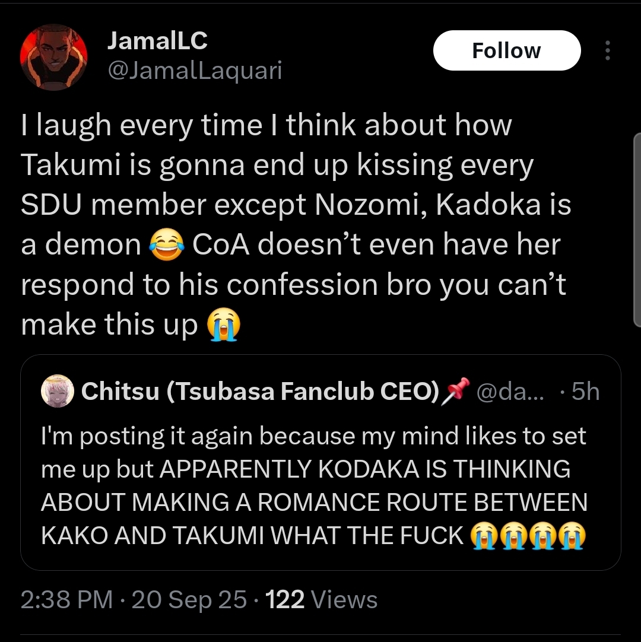Open the @JamalLaquari handle link
Screen dimensions: 641x642
[195, 71]
